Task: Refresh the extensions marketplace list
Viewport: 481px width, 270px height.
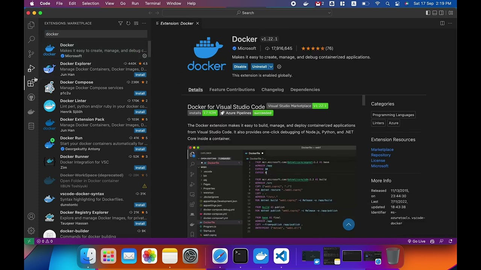Action: coord(128,23)
